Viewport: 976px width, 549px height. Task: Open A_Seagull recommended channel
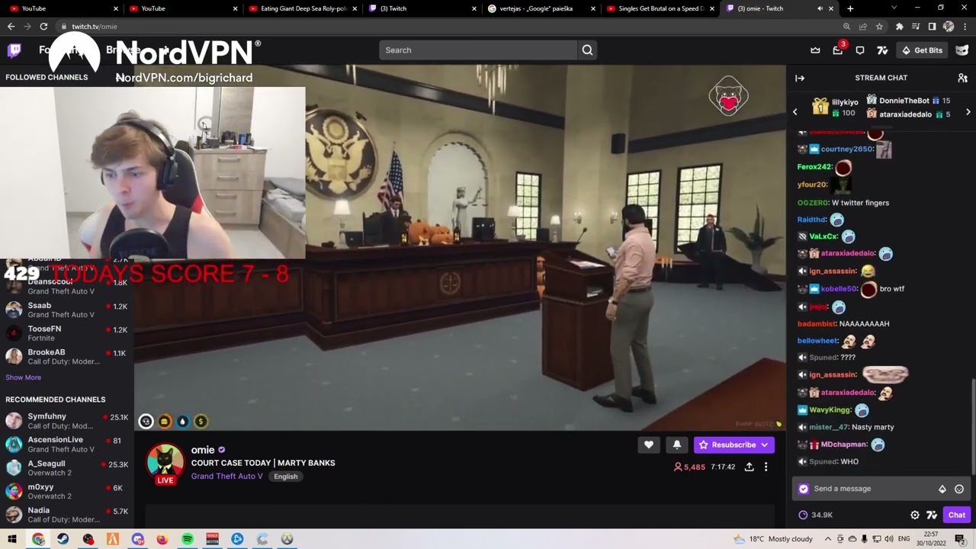coord(67,468)
